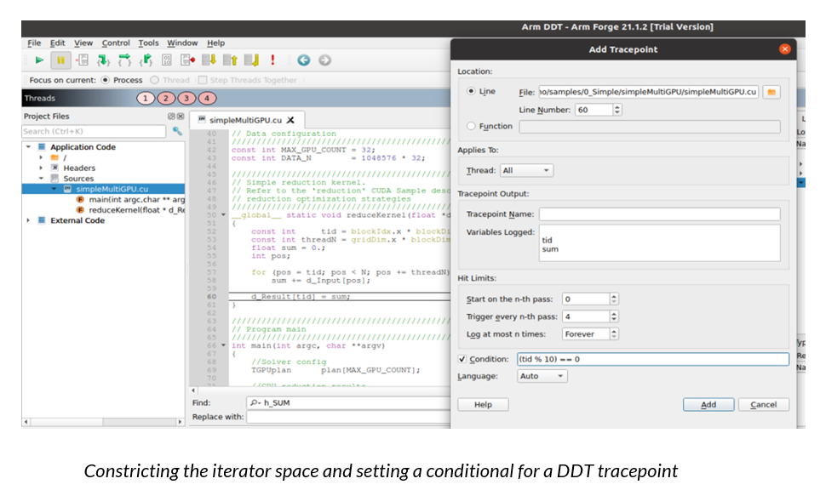Click the Cancel button
Image resolution: width=820 pixels, height=490 pixels.
(764, 404)
